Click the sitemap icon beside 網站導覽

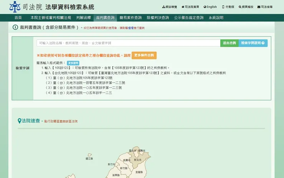[163, 7]
